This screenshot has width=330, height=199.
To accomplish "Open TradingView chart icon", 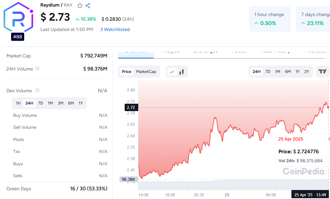I will [x=322, y=72].
